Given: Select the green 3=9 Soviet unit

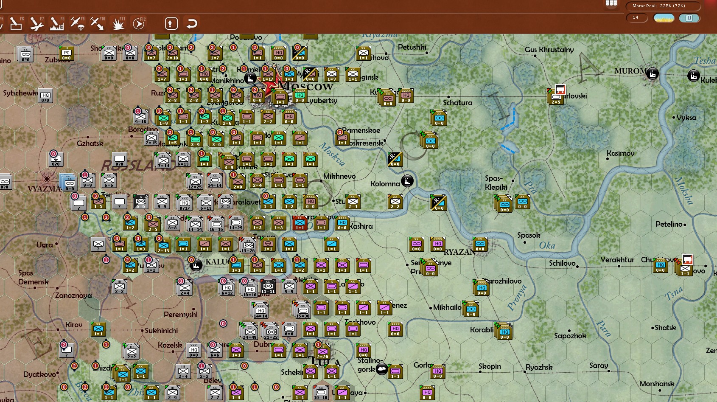Looking at the screenshot, I should tap(195, 139).
